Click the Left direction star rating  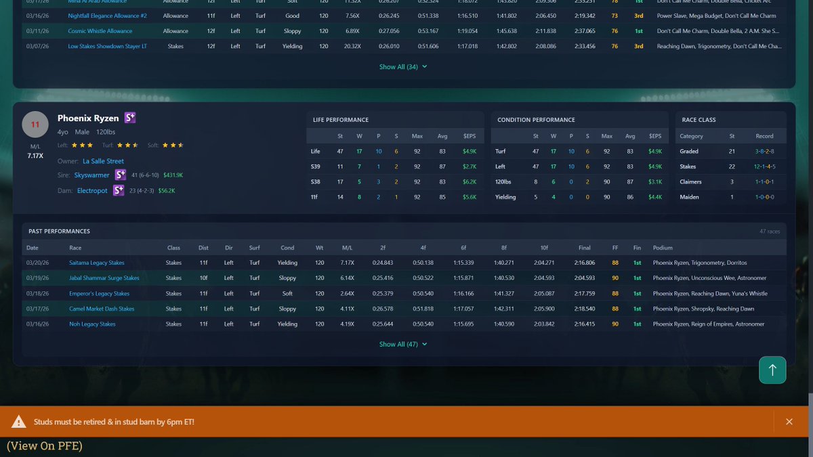click(82, 145)
